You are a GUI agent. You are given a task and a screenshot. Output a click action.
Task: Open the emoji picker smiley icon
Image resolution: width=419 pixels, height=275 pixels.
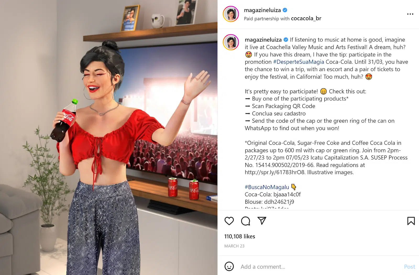pyautogui.click(x=229, y=267)
